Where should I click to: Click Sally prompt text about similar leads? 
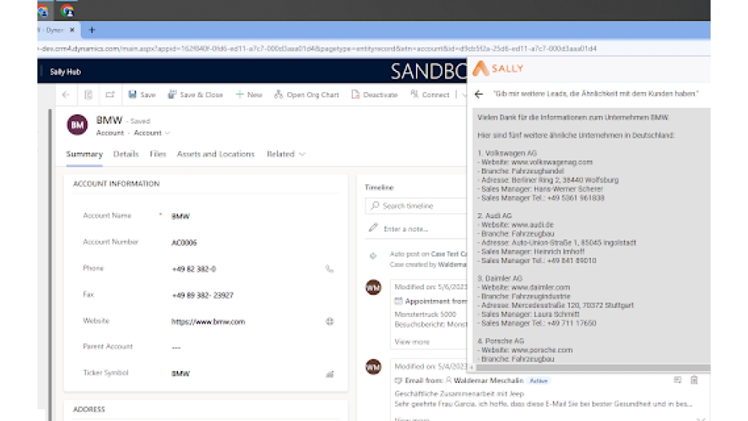[596, 94]
